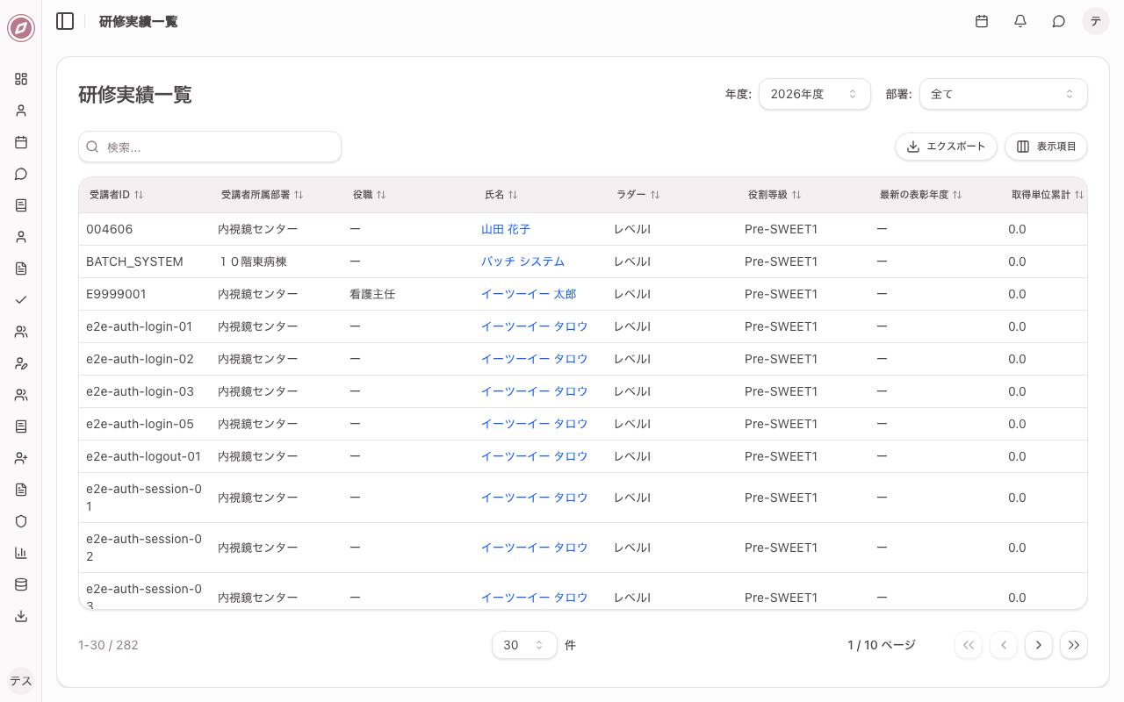The width and height of the screenshot is (1124, 702).
Task: Click the 1 / 10 ページ indicator
Action: pyautogui.click(x=882, y=645)
